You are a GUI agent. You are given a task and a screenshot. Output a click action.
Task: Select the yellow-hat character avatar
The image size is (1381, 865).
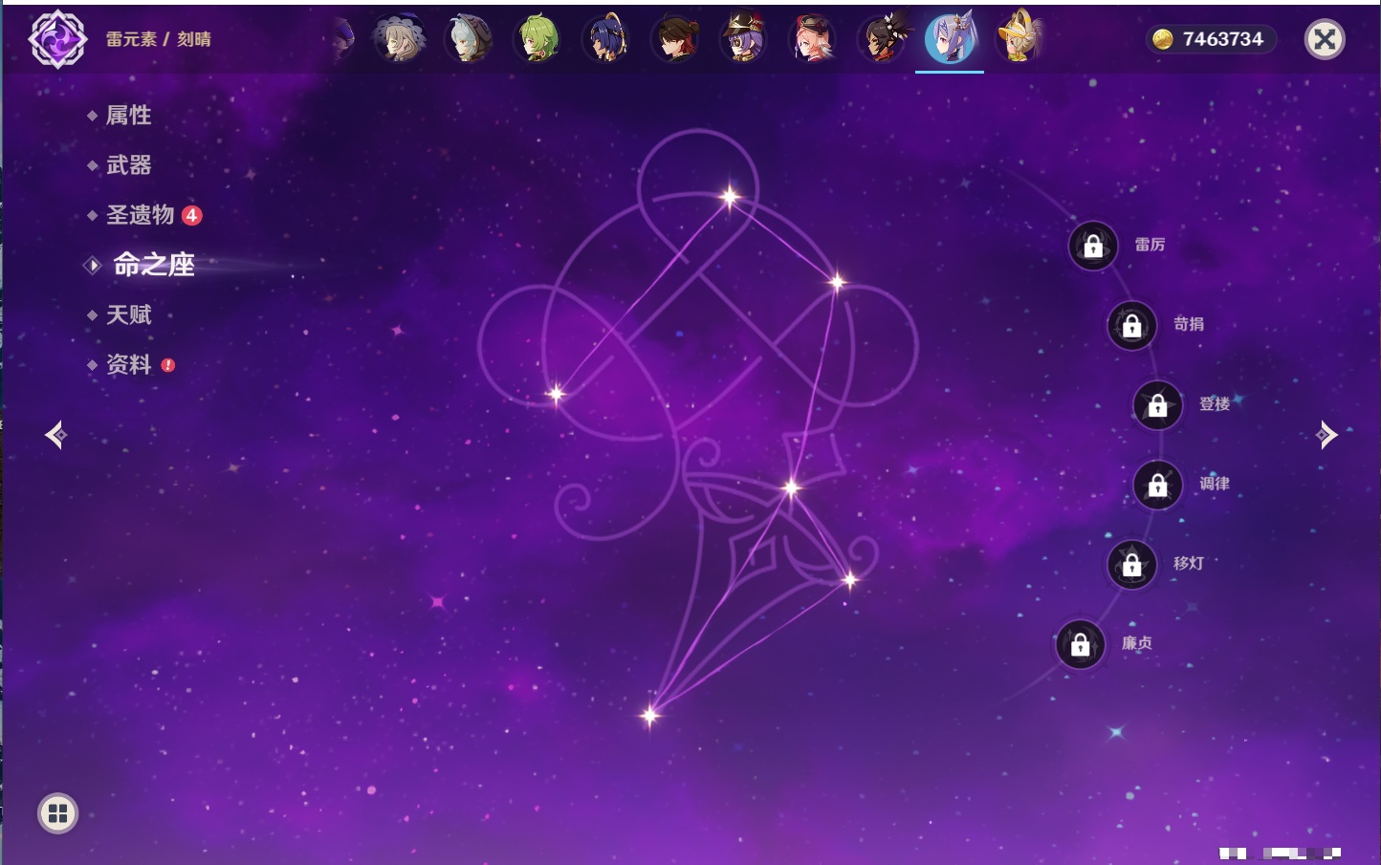[1019, 39]
